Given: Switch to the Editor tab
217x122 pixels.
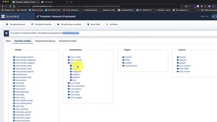Looking at the screenshot, I should [8, 41].
